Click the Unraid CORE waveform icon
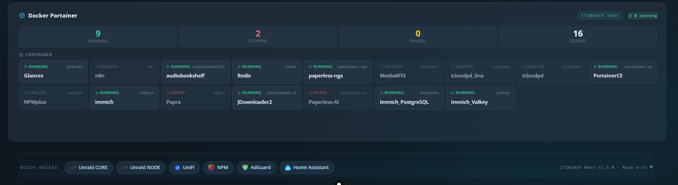678x185 pixels. (x=73, y=167)
